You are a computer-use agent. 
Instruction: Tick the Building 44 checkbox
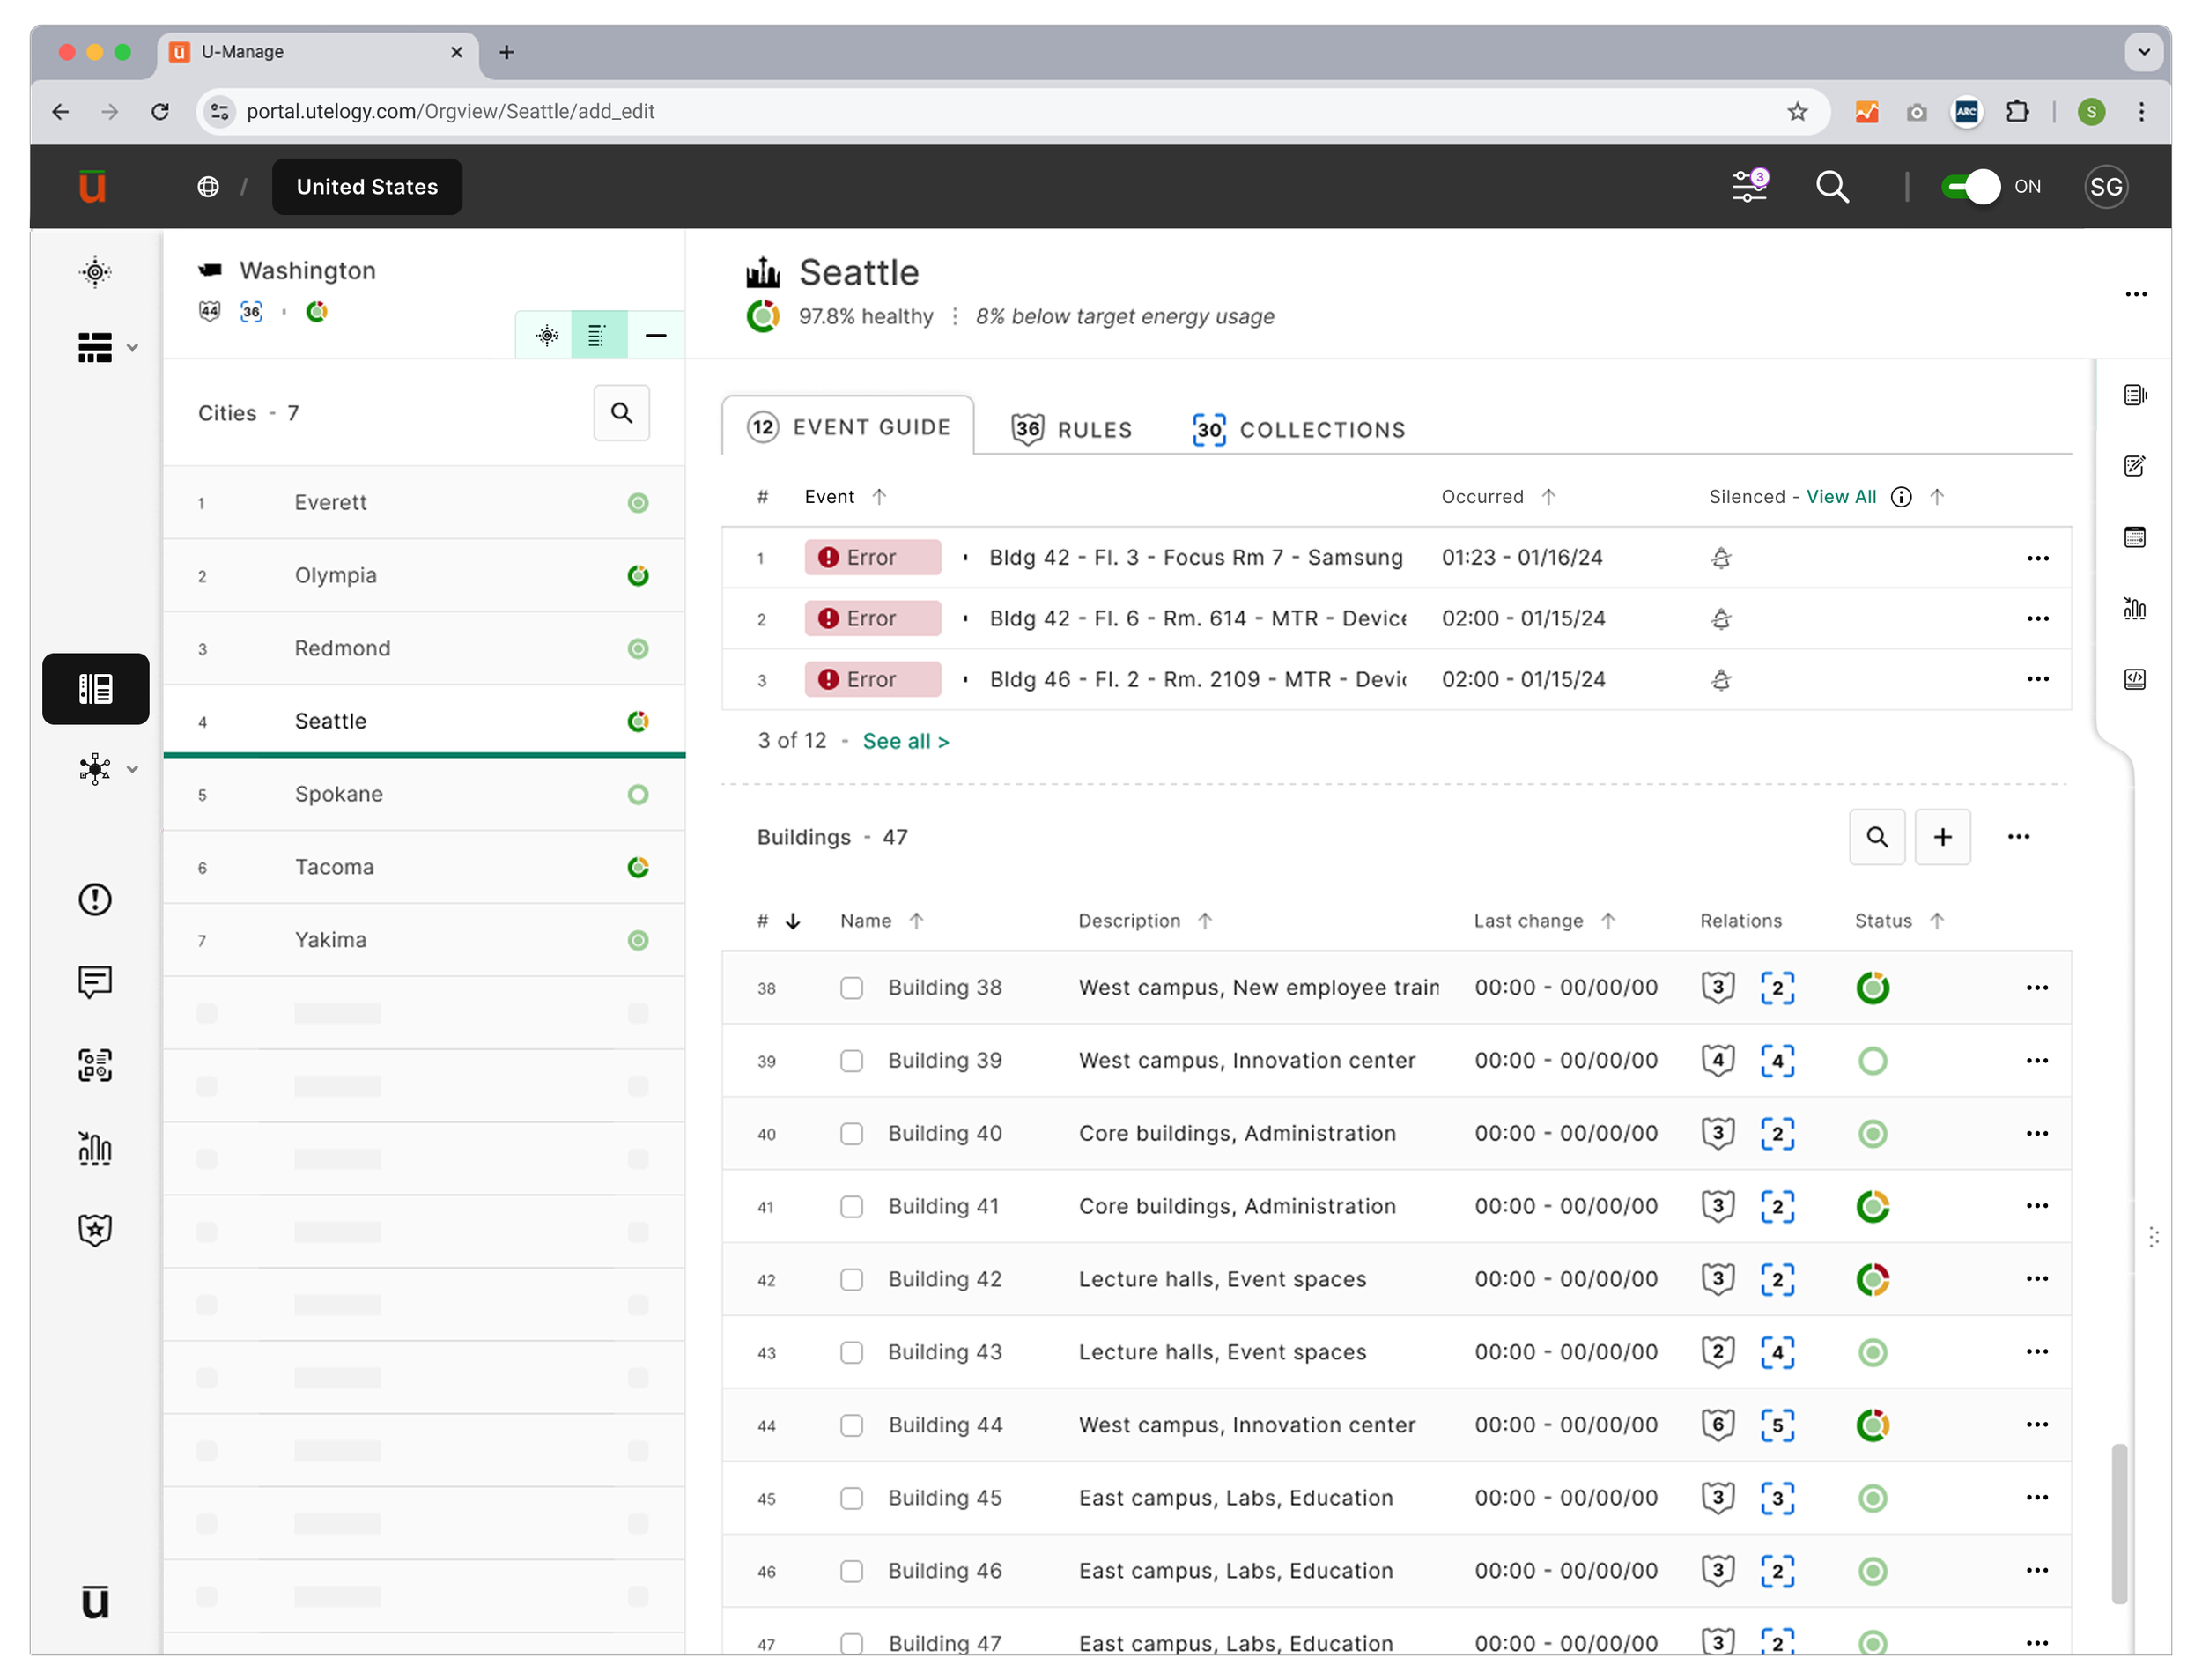pyautogui.click(x=852, y=1426)
